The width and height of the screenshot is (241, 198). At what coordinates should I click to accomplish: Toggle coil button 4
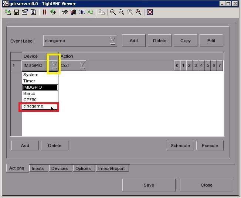coord(201,65)
